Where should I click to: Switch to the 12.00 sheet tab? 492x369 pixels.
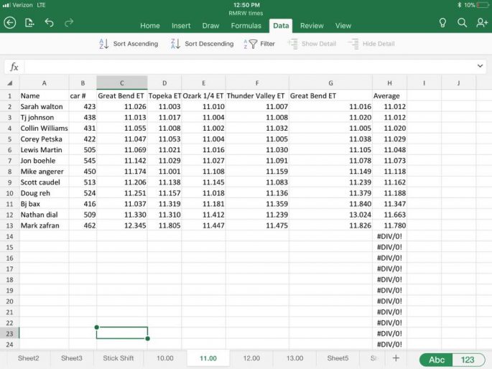(x=251, y=358)
